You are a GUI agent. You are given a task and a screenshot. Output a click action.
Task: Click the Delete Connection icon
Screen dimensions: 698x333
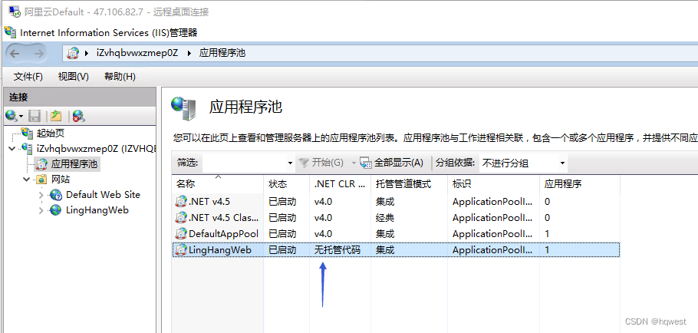(x=79, y=116)
